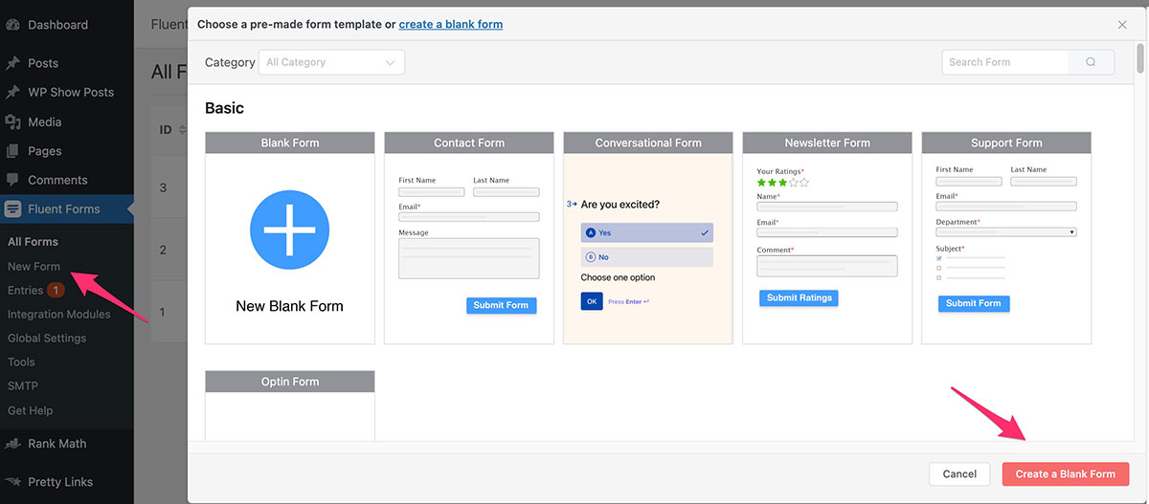This screenshot has height=504, width=1149.
Task: Click star rating in Newsletter Form preview
Action: [782, 182]
